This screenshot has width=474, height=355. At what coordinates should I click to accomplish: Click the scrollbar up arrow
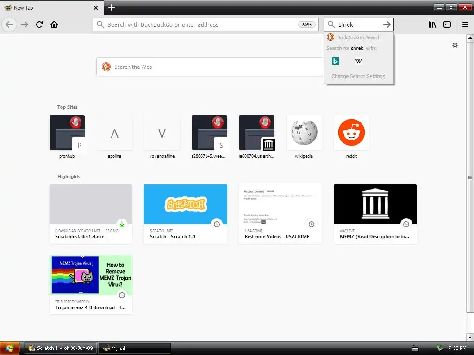click(470, 38)
